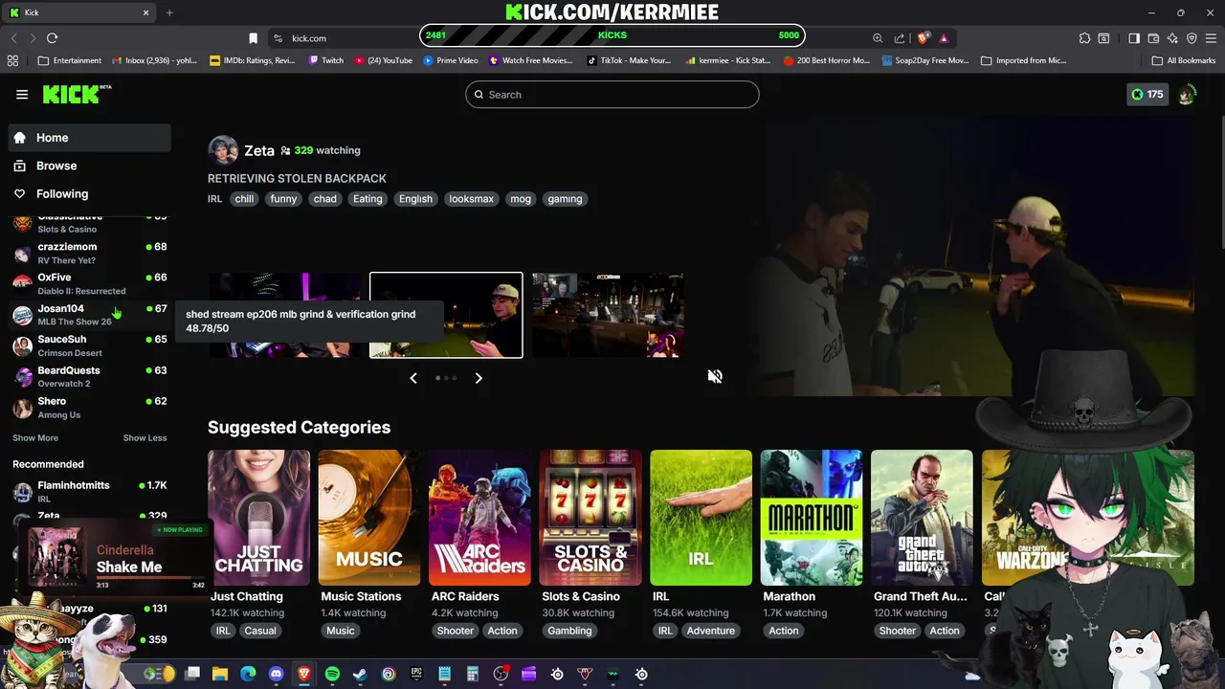This screenshot has width=1225, height=689.
Task: Click Zeta's channel avatar
Action: tap(223, 150)
